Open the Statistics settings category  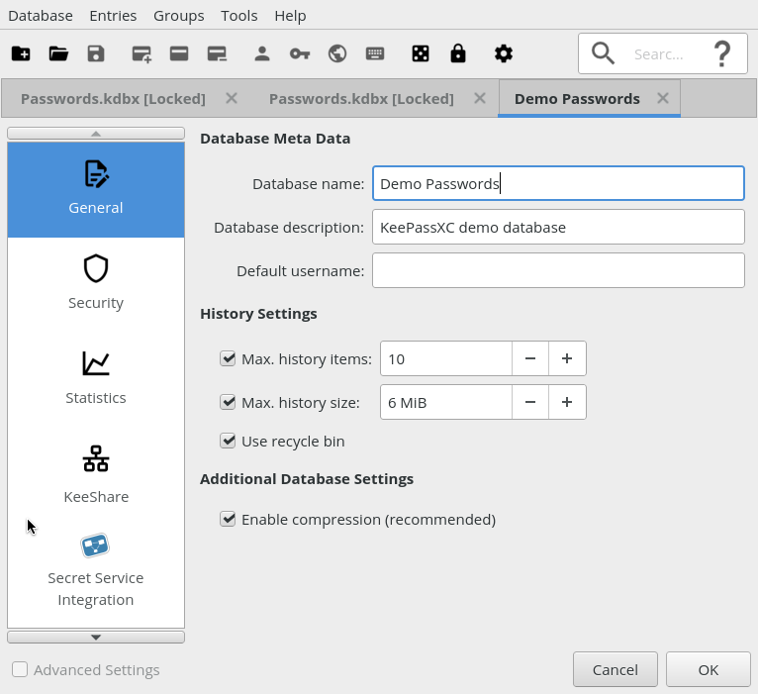tap(96, 379)
